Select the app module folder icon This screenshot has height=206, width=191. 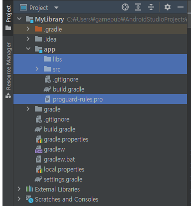click(x=38, y=49)
